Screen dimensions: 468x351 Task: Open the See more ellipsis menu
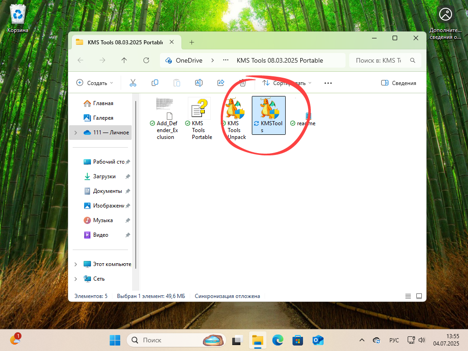328,83
